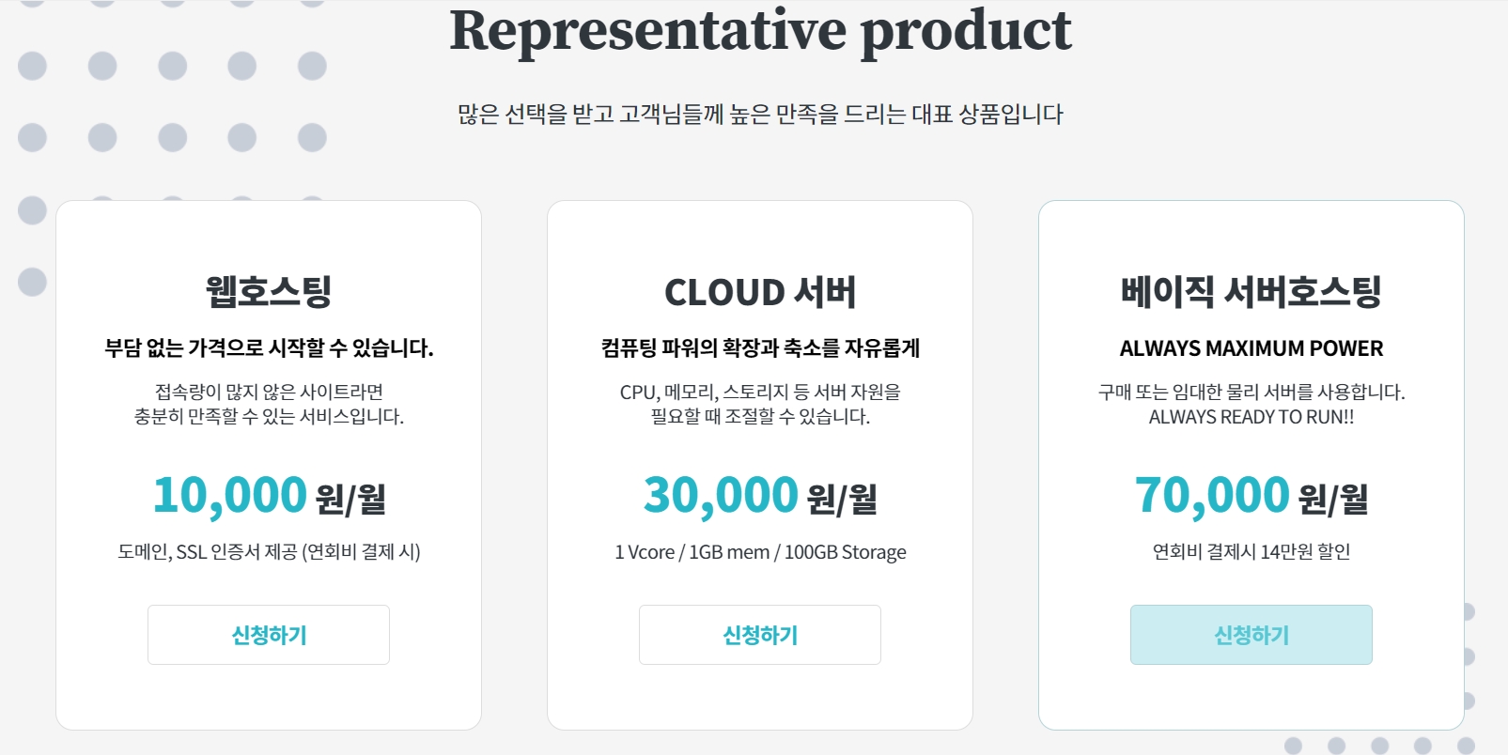This screenshot has height=755, width=1508.
Task: Click the CPU, 메모리, 스토리지 description text
Action: [x=760, y=404]
